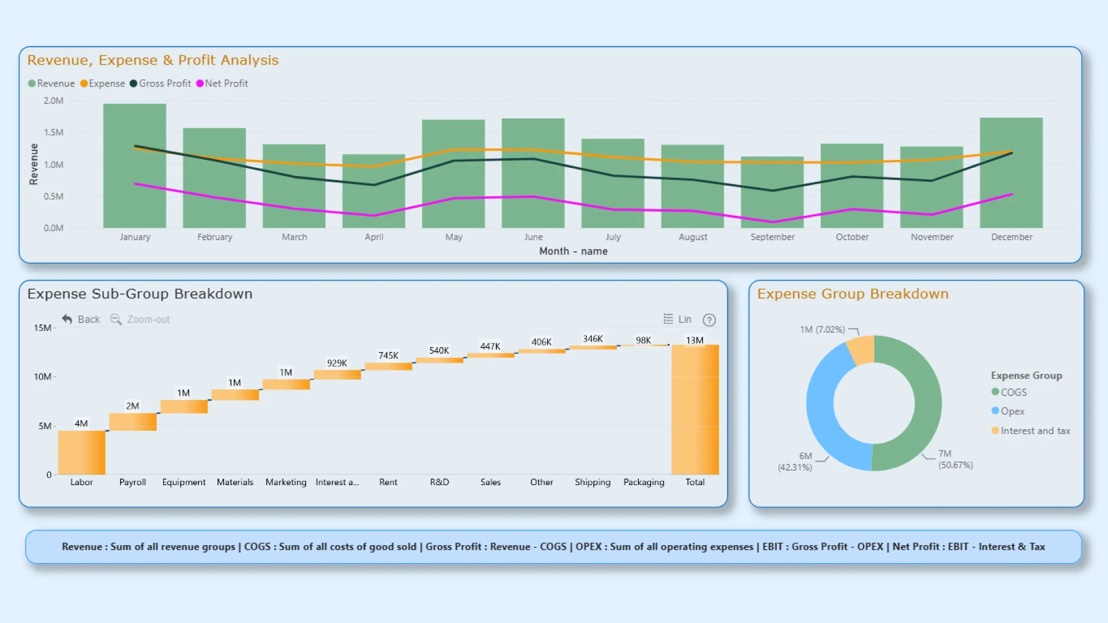
Task: Select the orange Interest and tax donut segment
Action: tap(862, 350)
